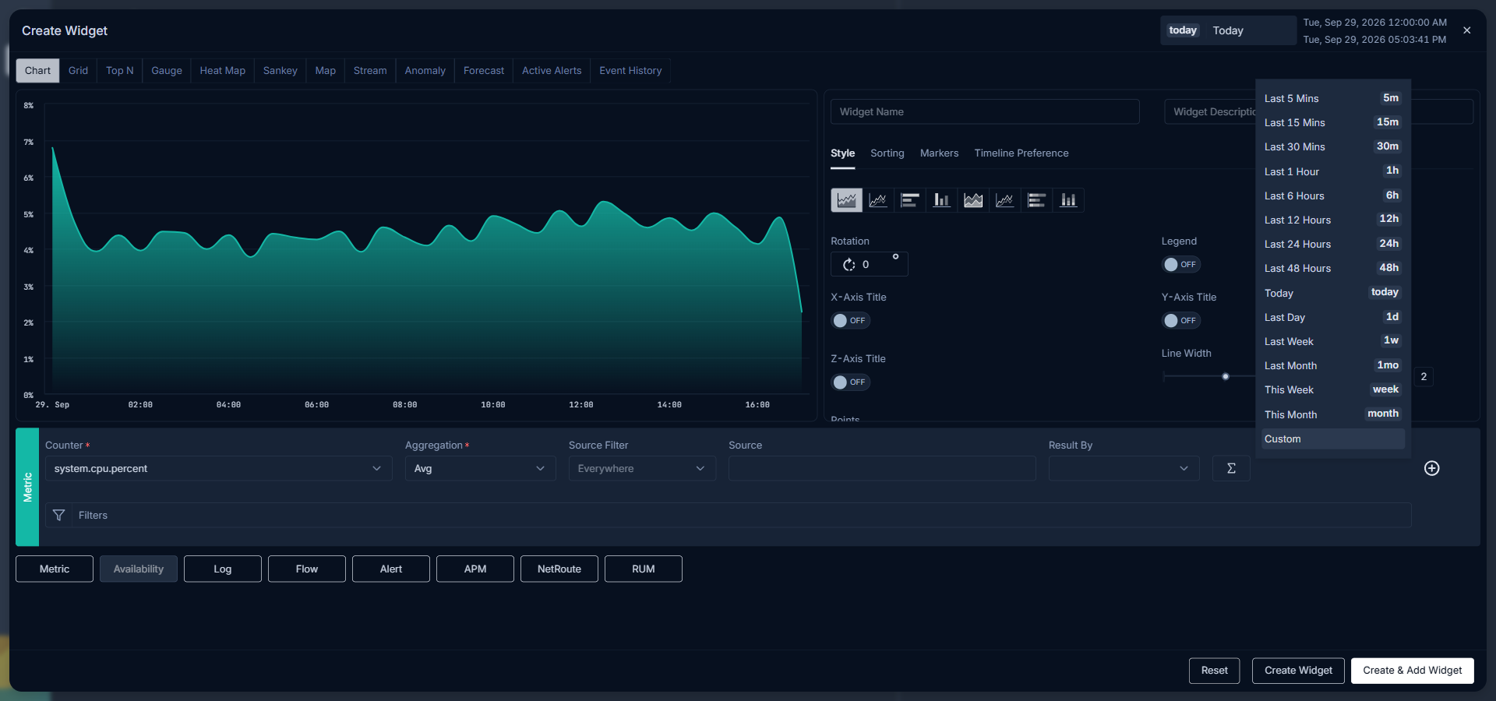Open the Today time range selector
This screenshot has width=1496, height=701.
coord(1228,30)
